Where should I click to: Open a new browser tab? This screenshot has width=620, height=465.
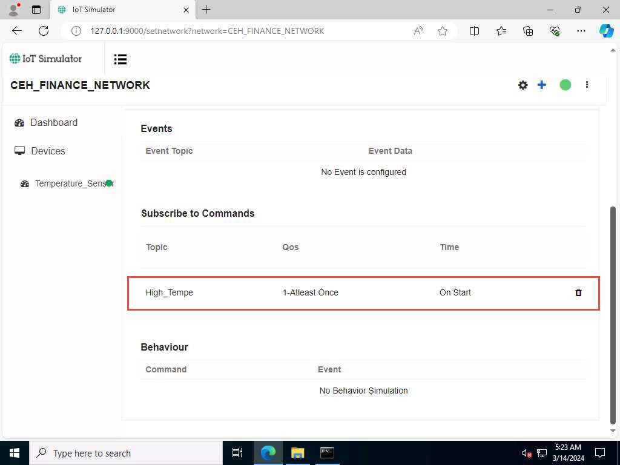click(206, 10)
